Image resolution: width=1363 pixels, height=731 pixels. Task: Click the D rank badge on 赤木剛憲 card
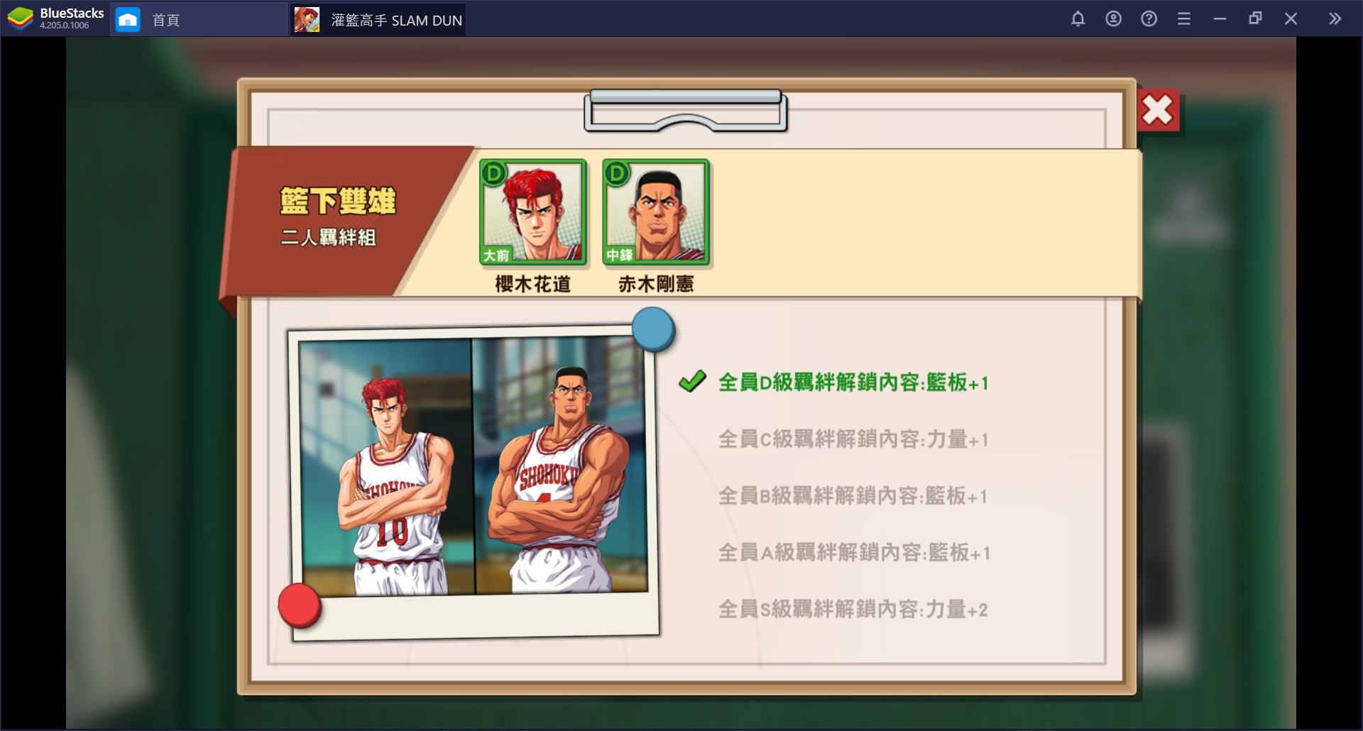click(617, 173)
